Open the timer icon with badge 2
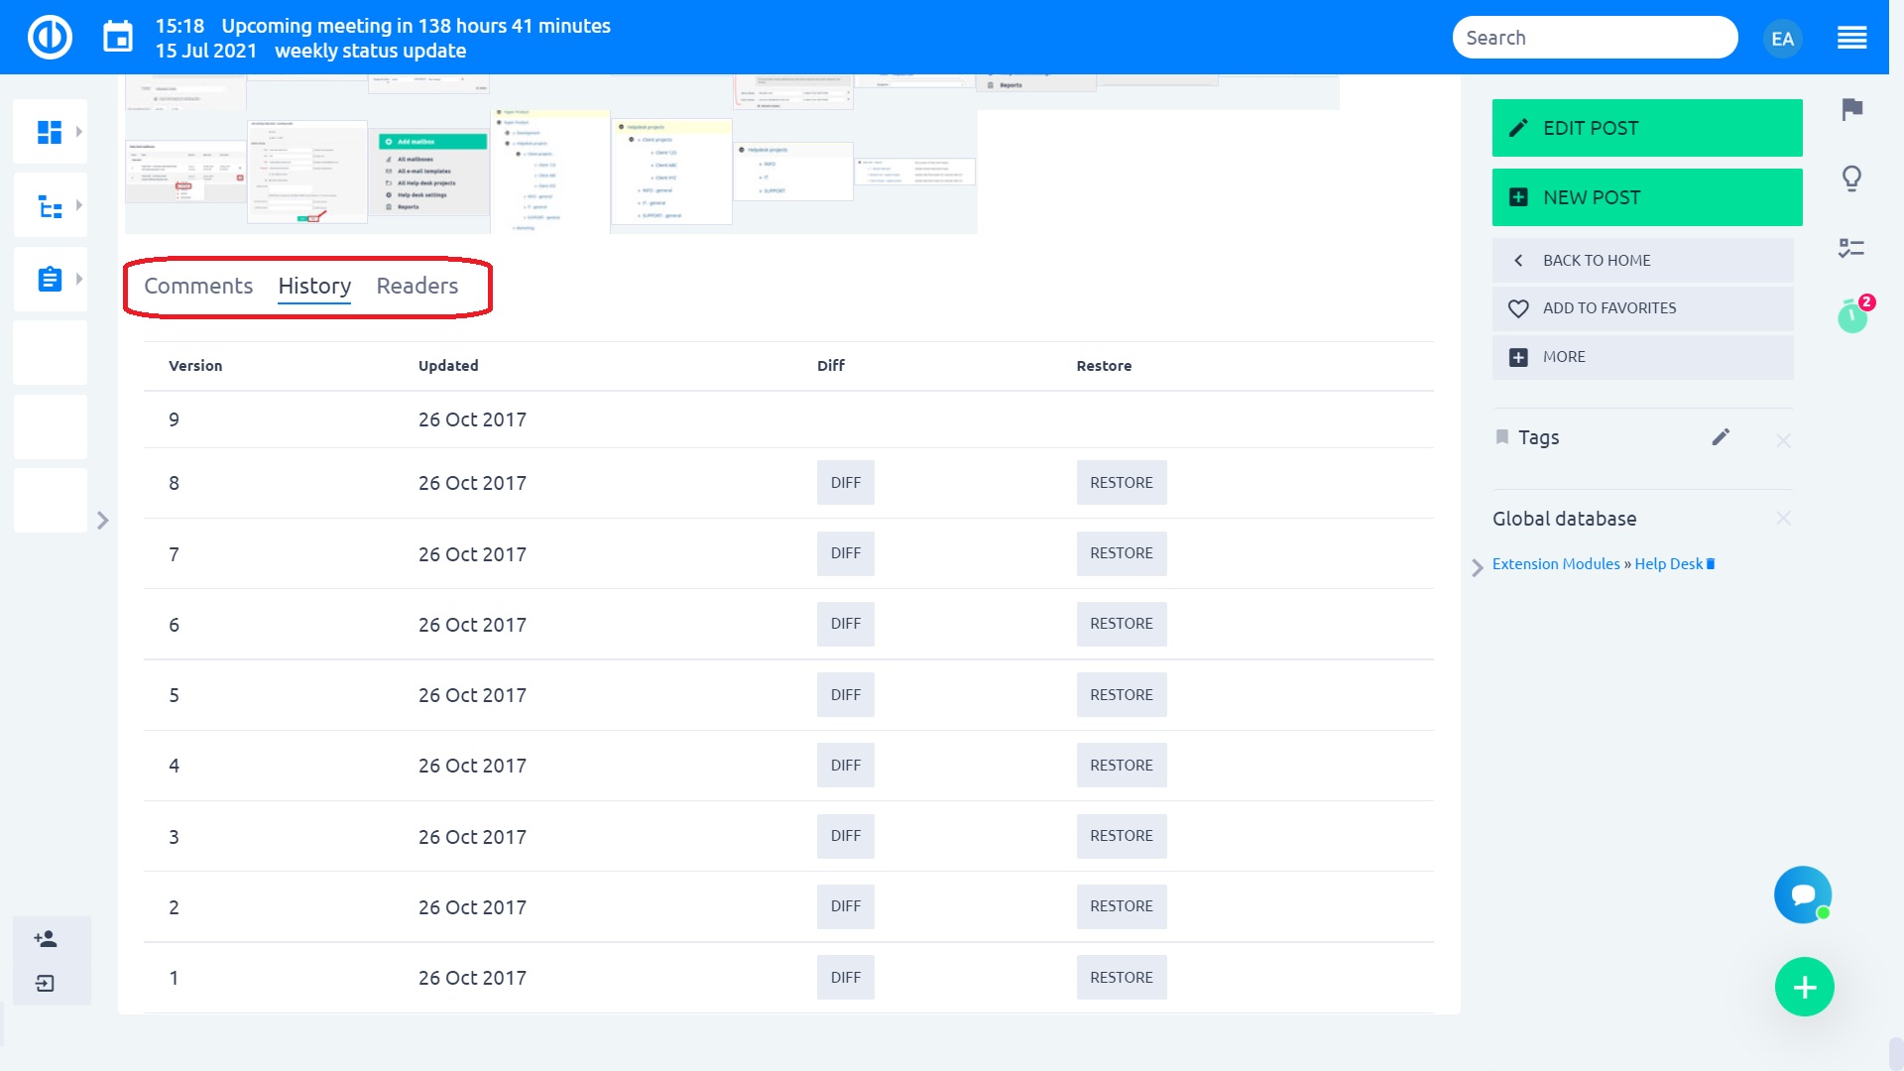This screenshot has height=1071, width=1904. click(x=1851, y=316)
